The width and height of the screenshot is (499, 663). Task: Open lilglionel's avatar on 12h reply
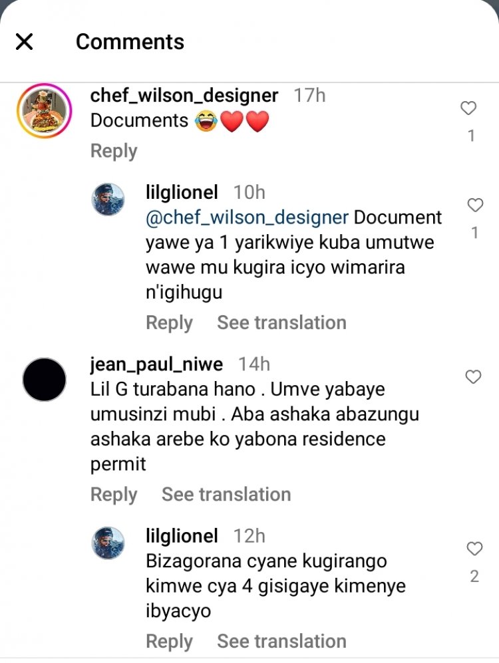(108, 543)
